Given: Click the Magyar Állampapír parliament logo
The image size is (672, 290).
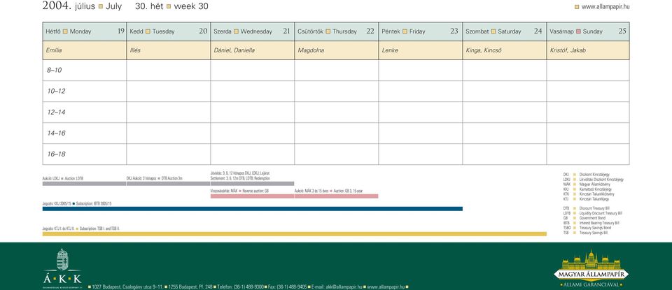Looking at the screenshot, I should (591, 268).
